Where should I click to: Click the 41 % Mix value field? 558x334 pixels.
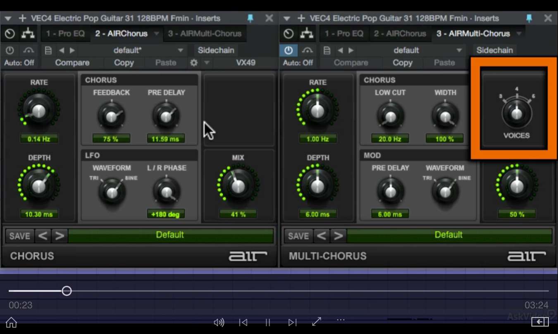point(238,214)
